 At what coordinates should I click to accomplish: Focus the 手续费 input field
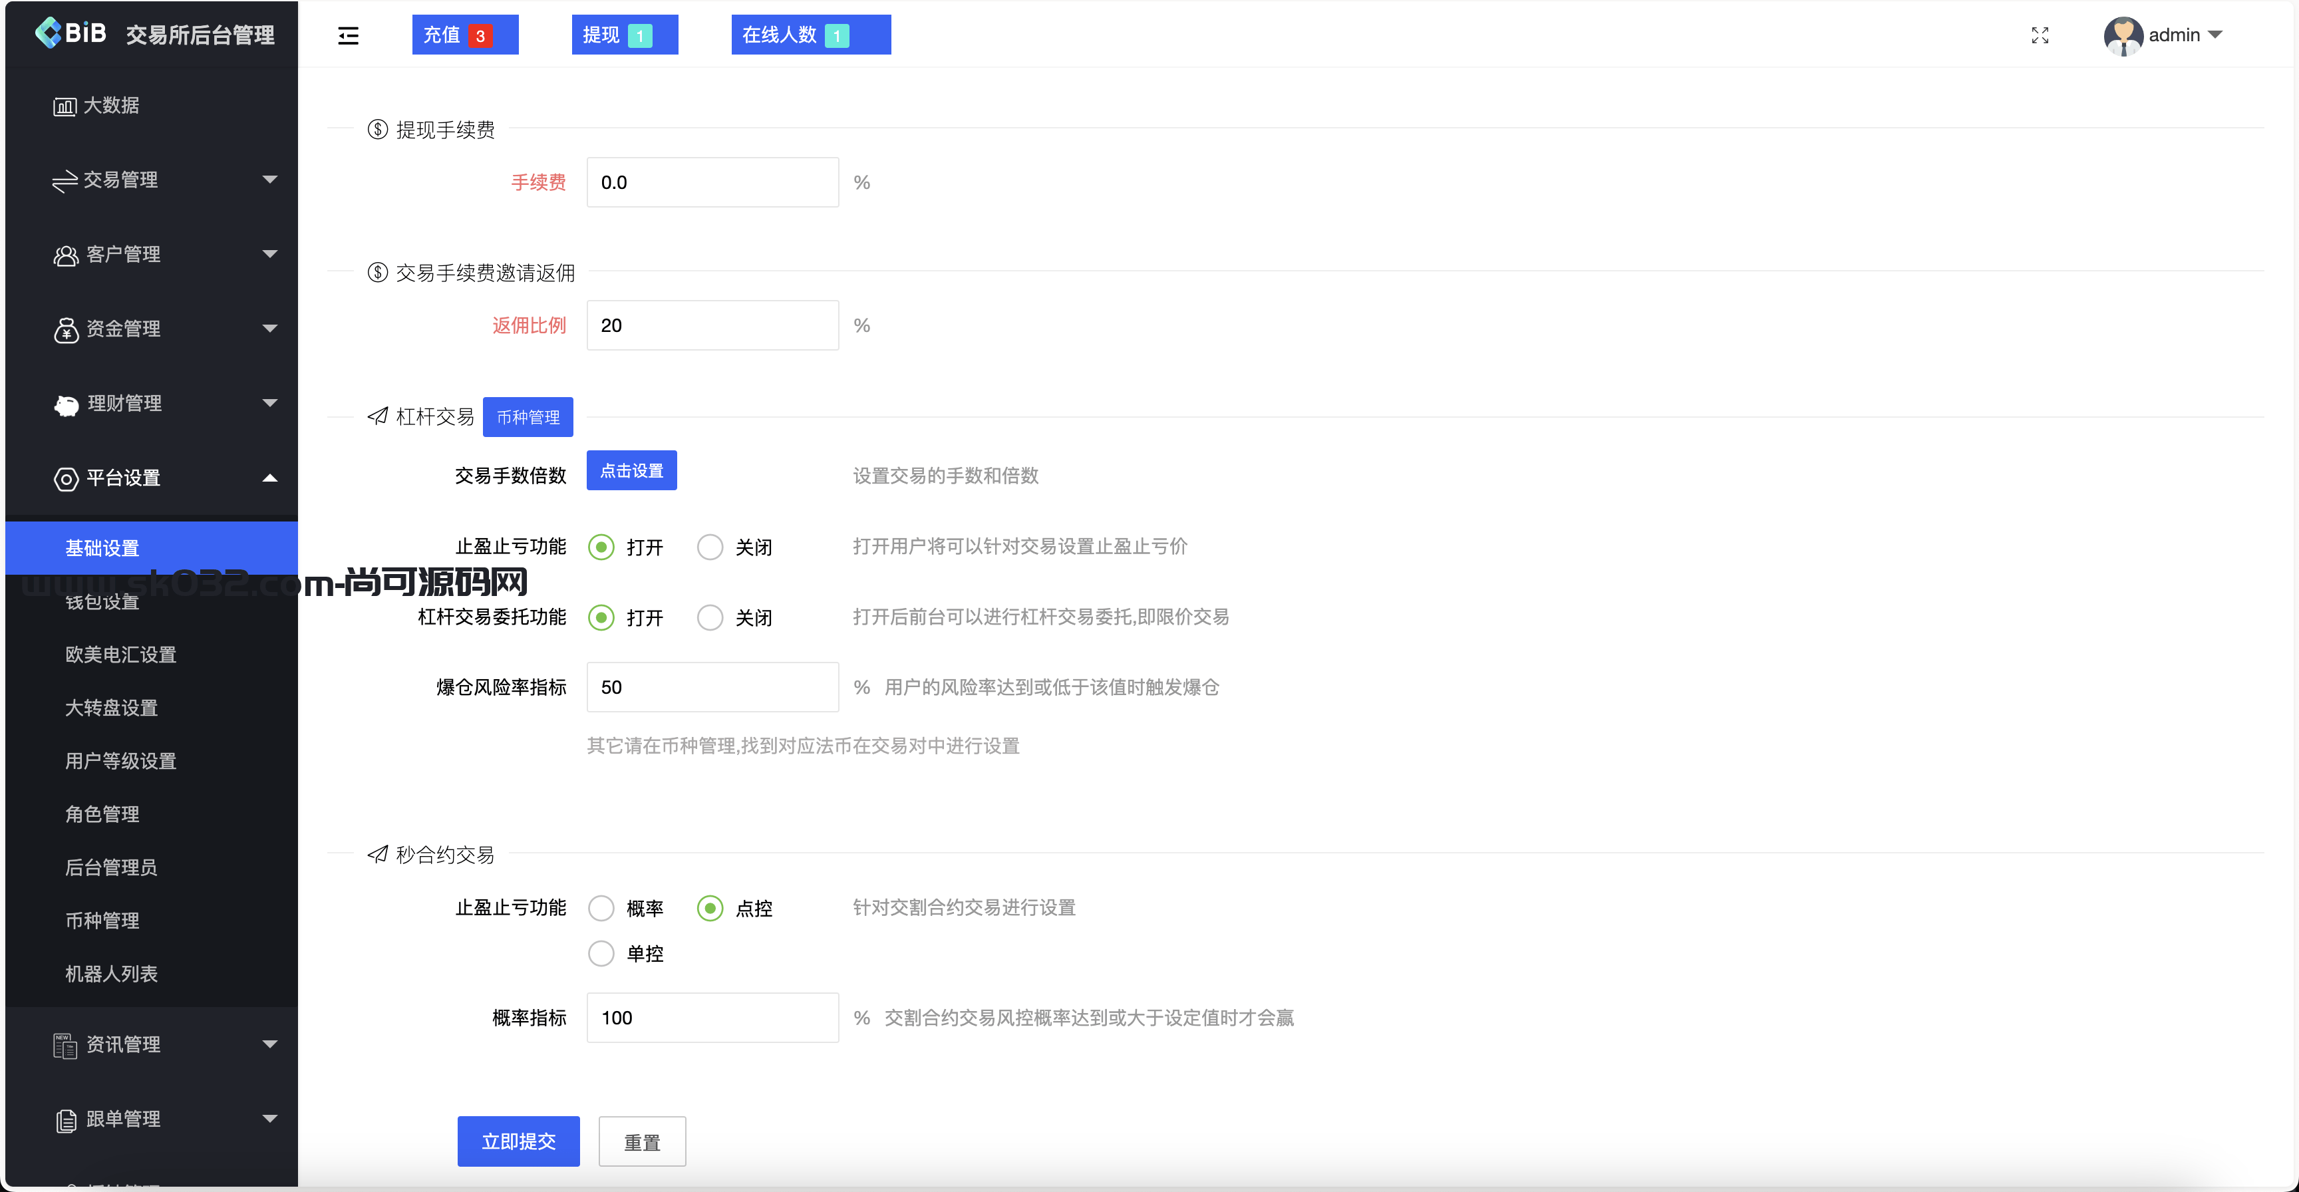[712, 182]
